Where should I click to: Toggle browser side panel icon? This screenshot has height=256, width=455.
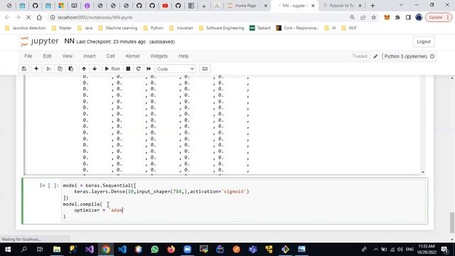pos(408,17)
